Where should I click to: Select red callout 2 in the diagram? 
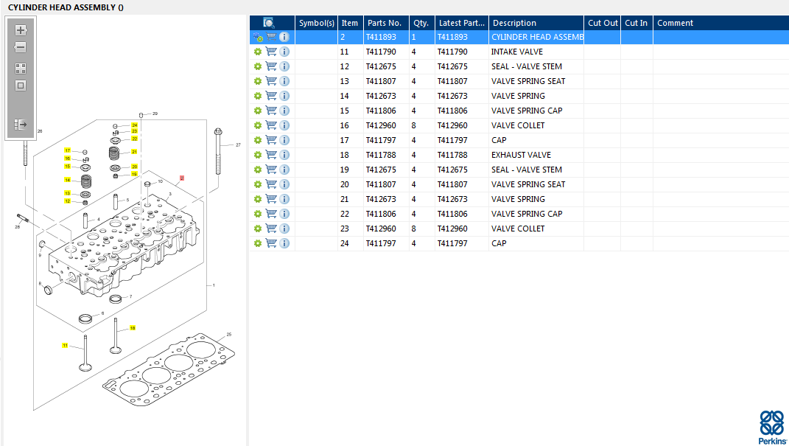182,178
